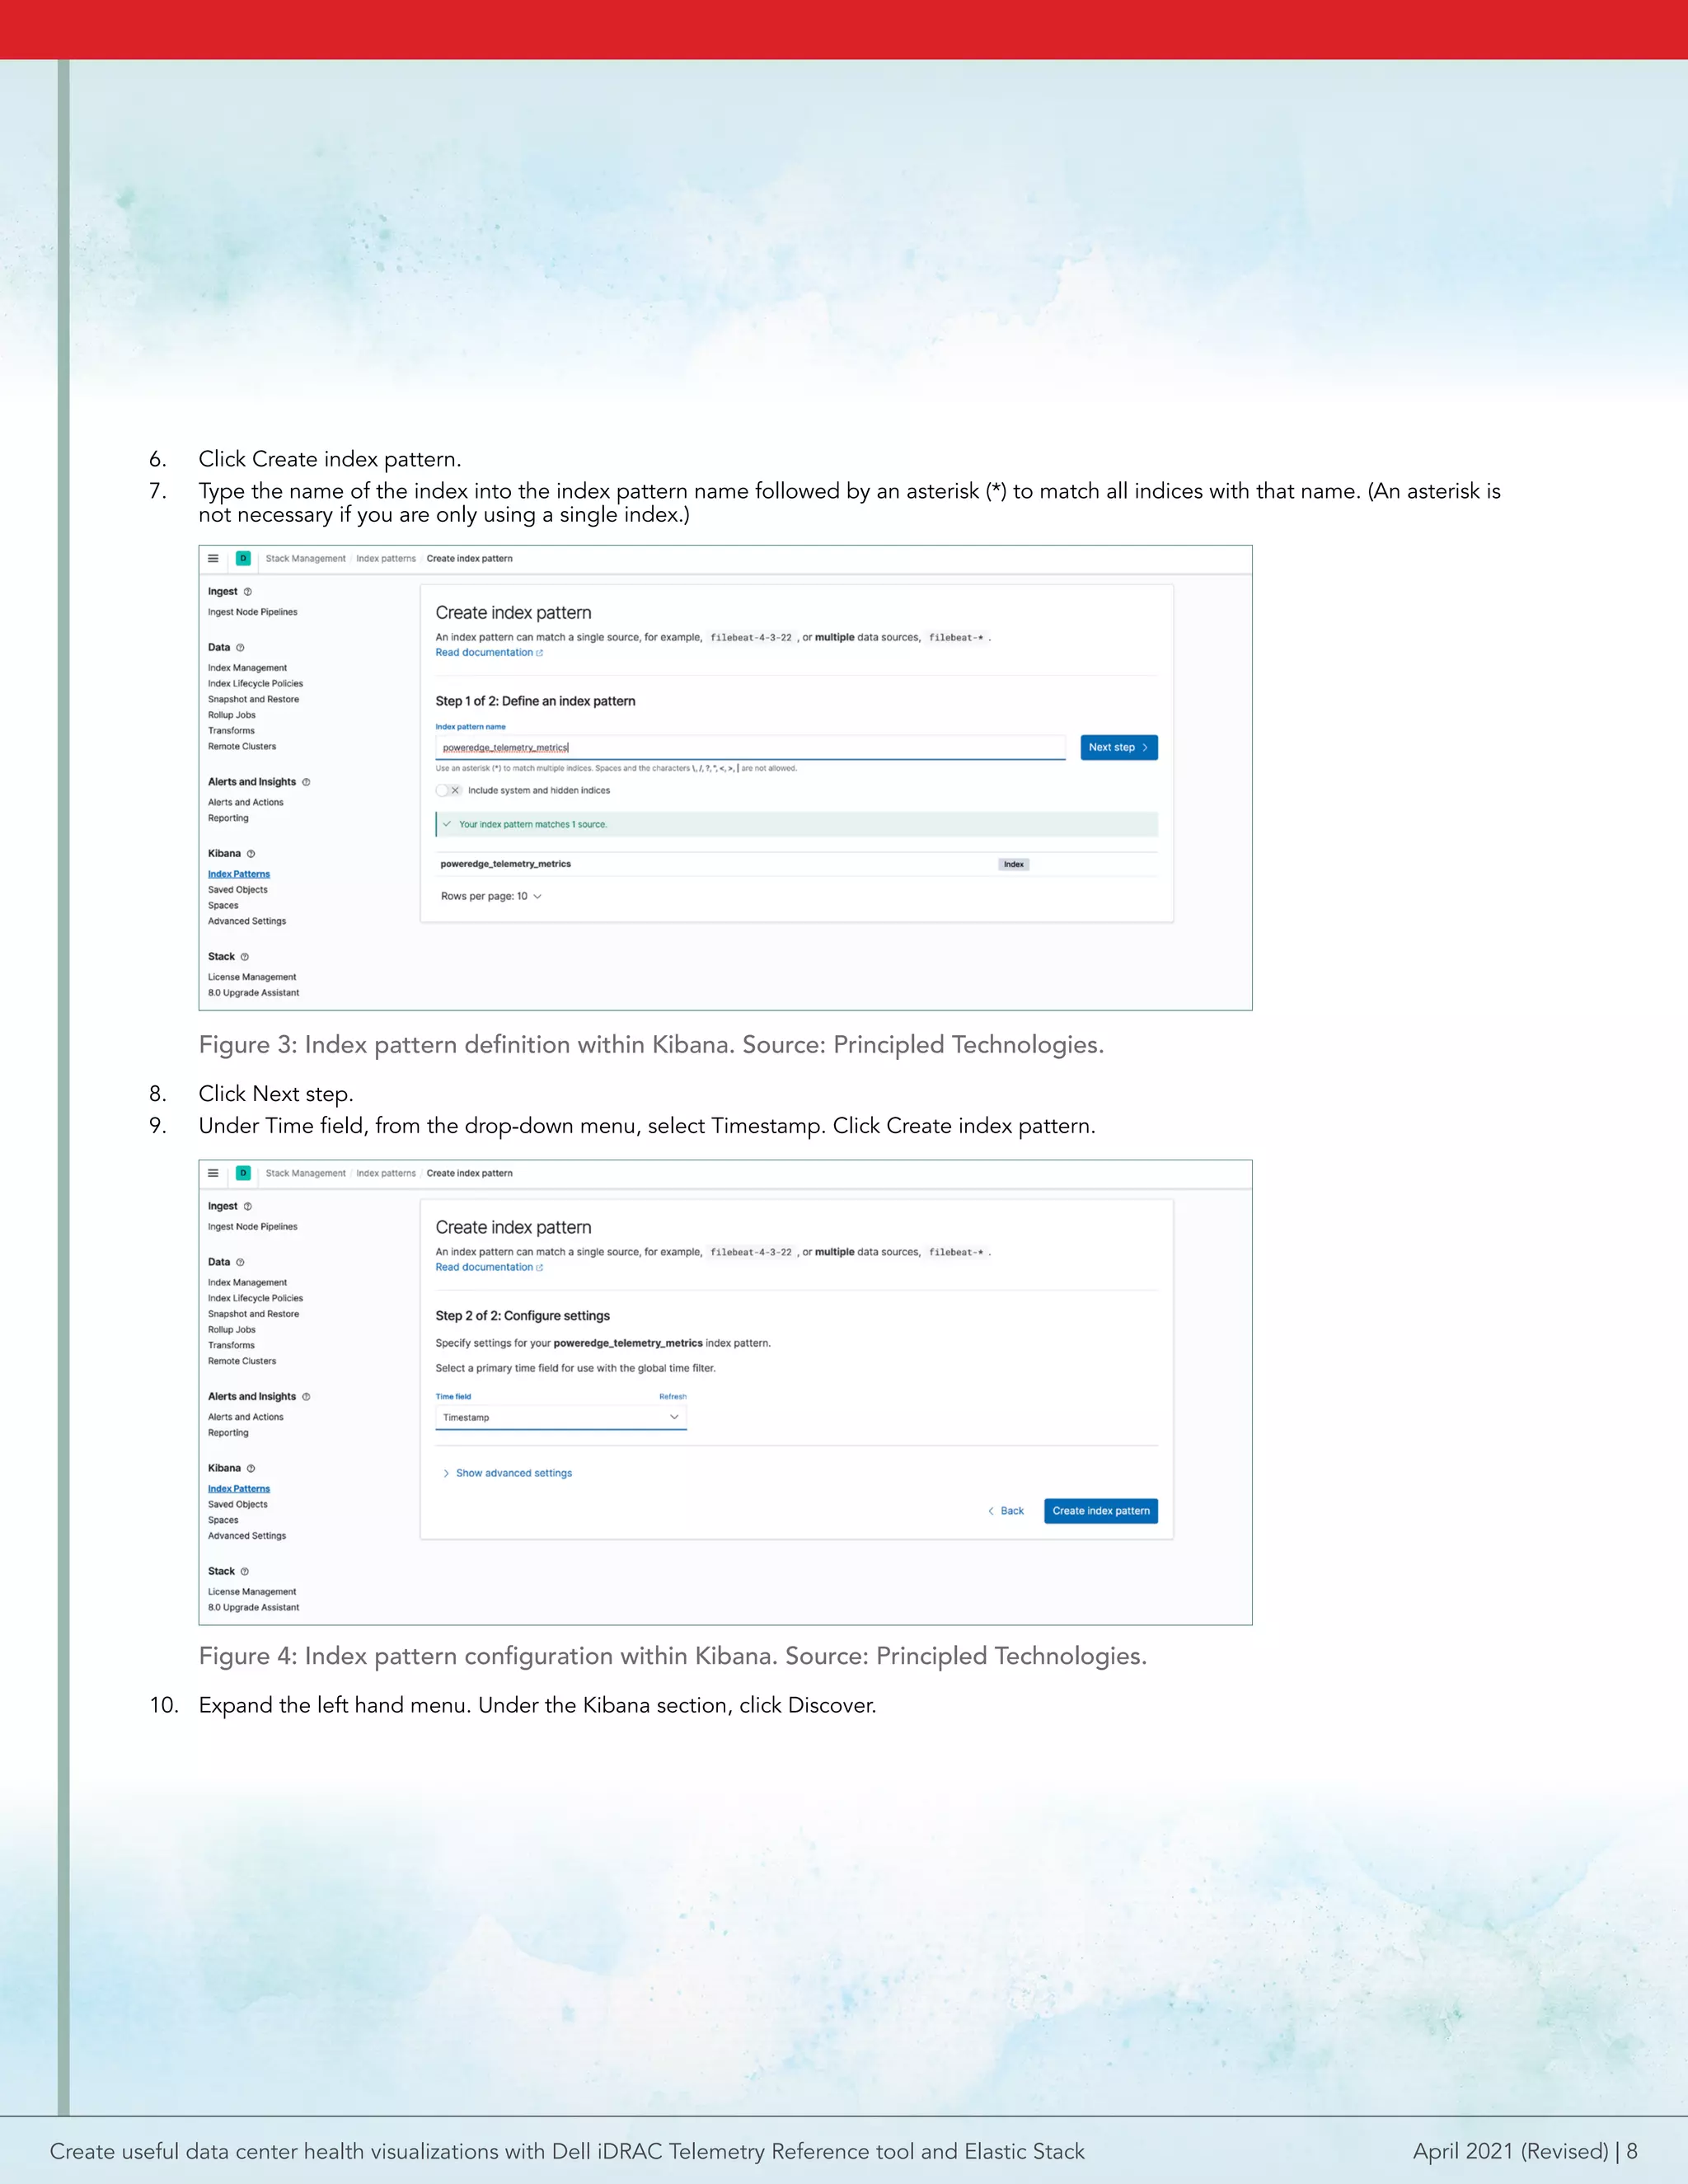Select Advanced Settings in Figure 4 sidebar
The width and height of the screenshot is (1688, 2184).
(x=247, y=1536)
